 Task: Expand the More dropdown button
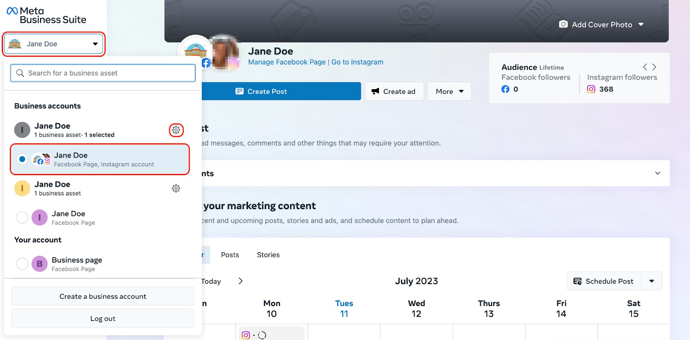click(449, 91)
